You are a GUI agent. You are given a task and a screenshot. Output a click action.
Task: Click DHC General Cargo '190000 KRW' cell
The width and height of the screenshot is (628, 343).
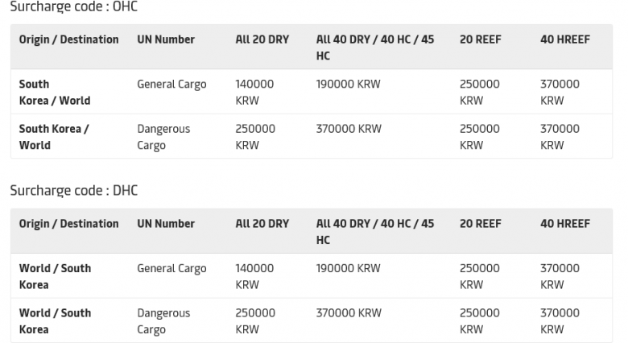click(348, 268)
